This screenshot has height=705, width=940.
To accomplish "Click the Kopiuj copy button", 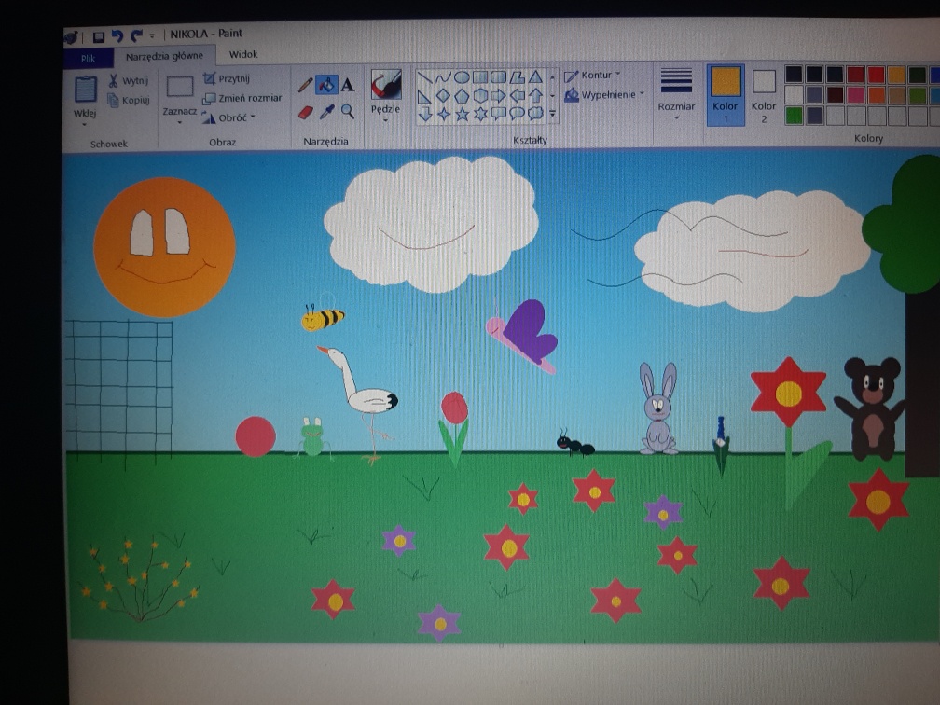I will 129,100.
